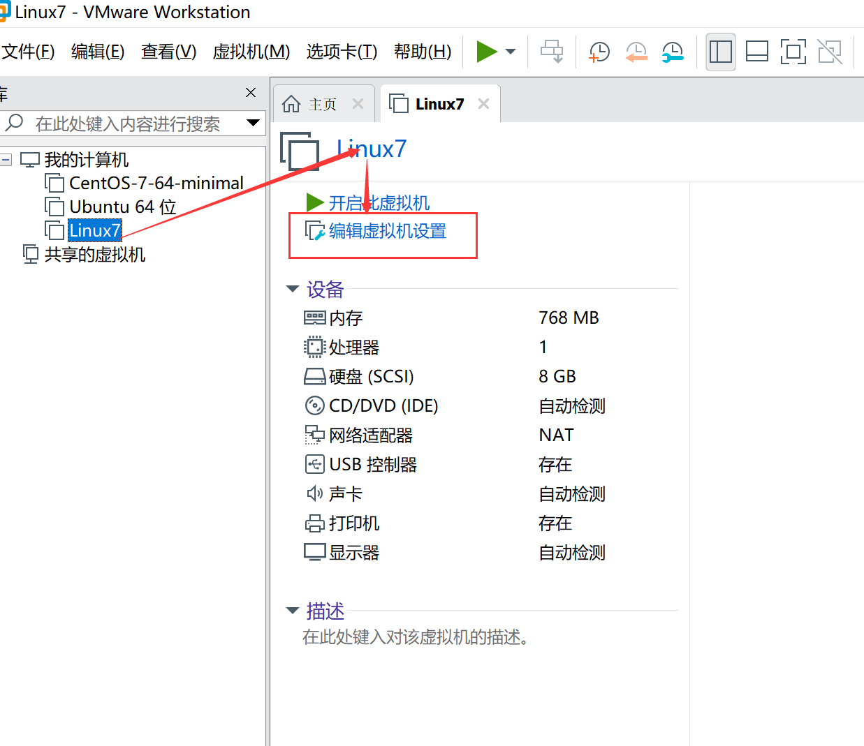Collapse the 设备 section
This screenshot has height=746, width=864.
click(x=293, y=289)
